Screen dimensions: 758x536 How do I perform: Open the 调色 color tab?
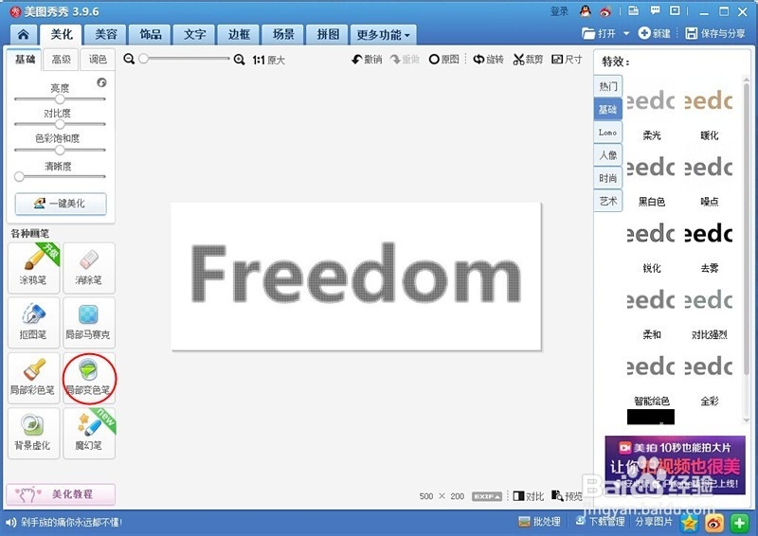point(98,59)
